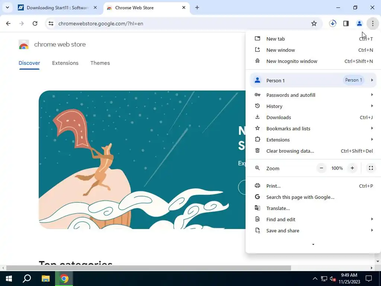This screenshot has width=381, height=286.
Task: Expand Find and edit submenu
Action: [313, 220]
